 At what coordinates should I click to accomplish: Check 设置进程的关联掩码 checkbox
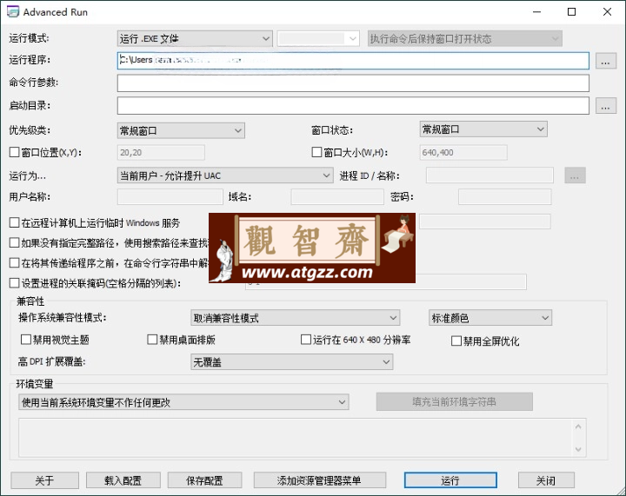click(x=15, y=283)
